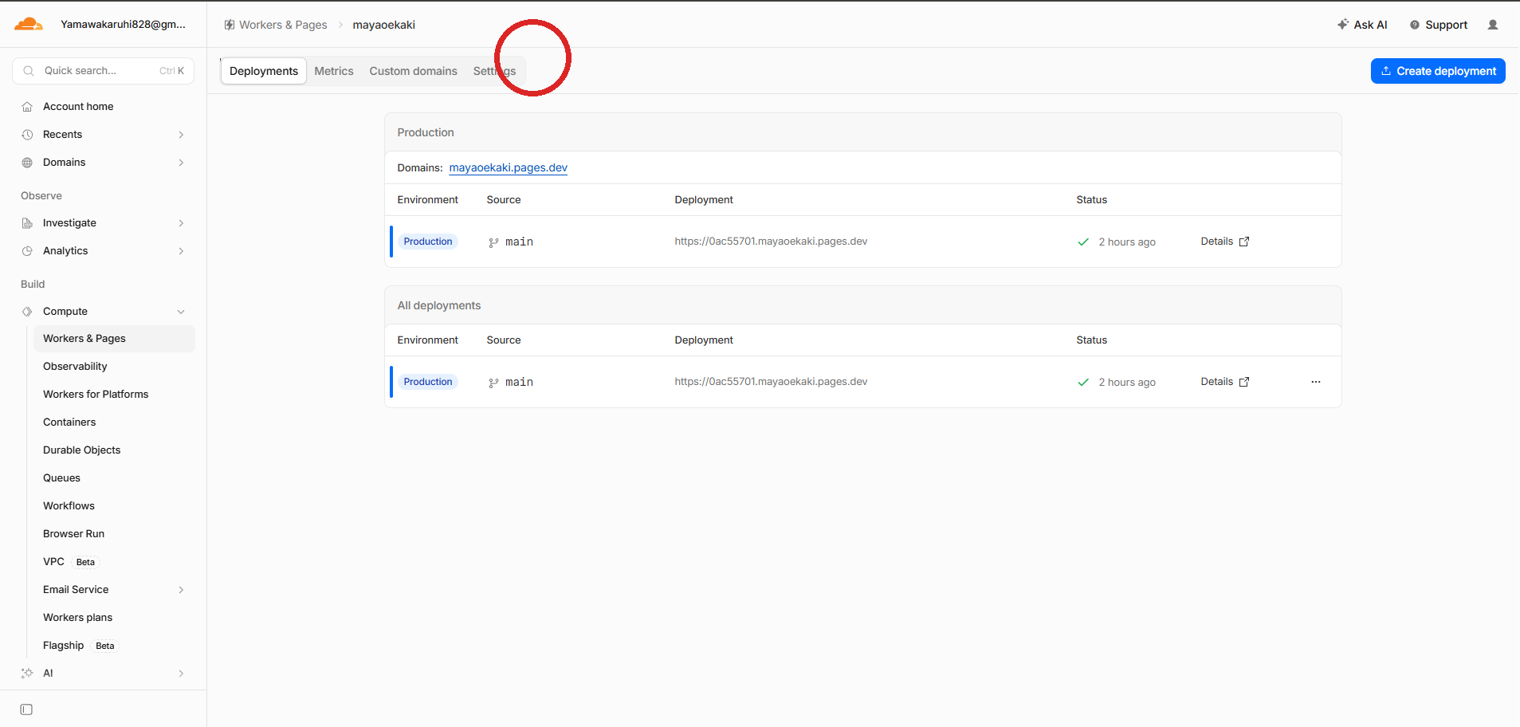Open the Custom domains tab
The image size is (1520, 727).
pyautogui.click(x=414, y=71)
